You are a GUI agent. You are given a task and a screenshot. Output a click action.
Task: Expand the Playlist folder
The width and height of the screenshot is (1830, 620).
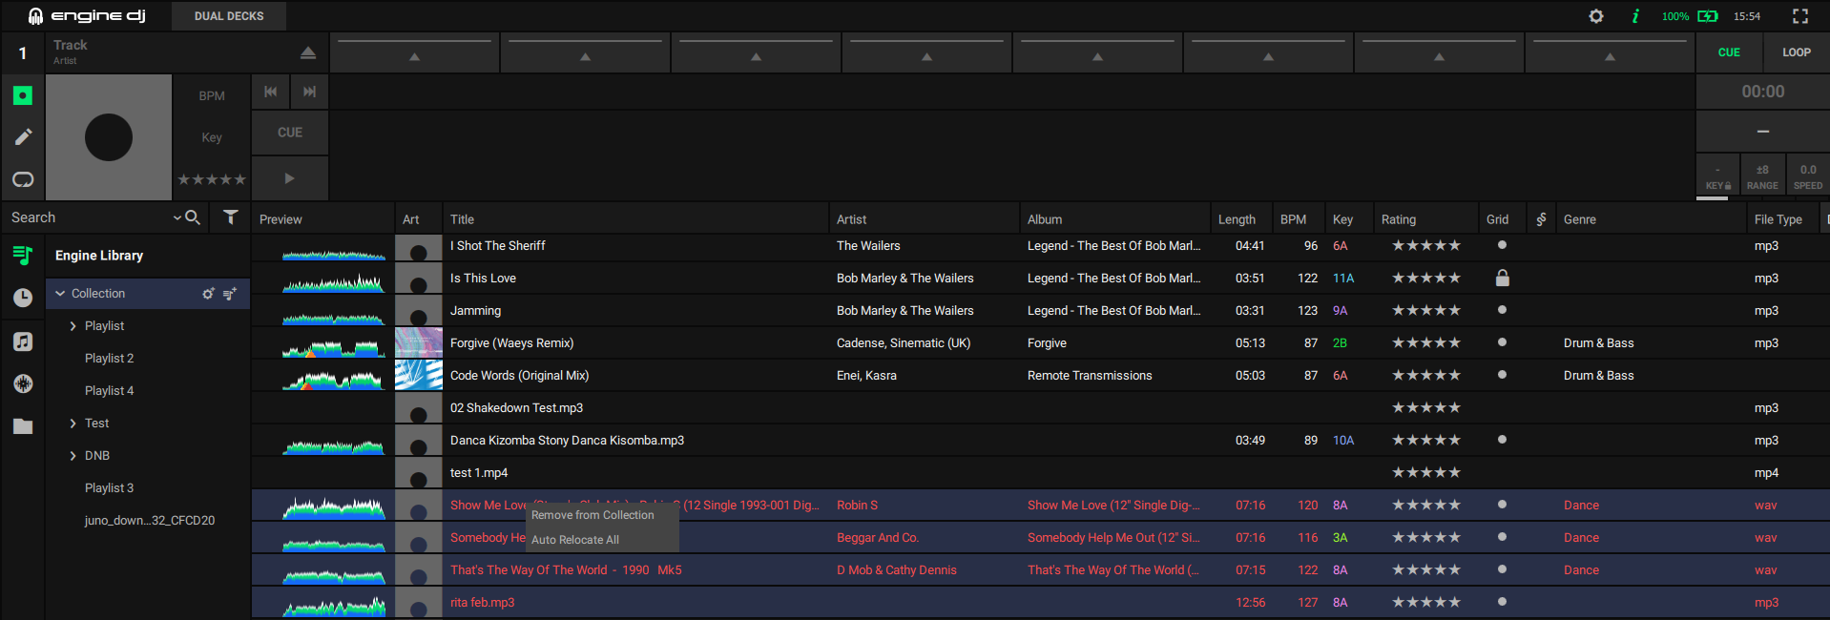73,326
